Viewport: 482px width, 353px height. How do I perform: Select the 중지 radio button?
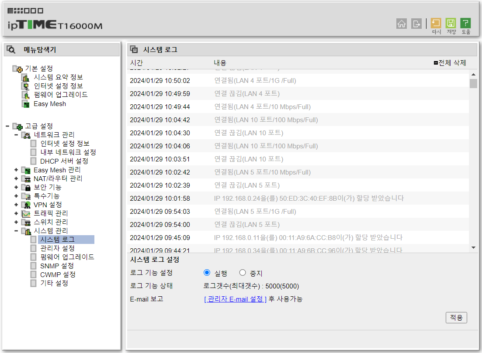tap(243, 273)
